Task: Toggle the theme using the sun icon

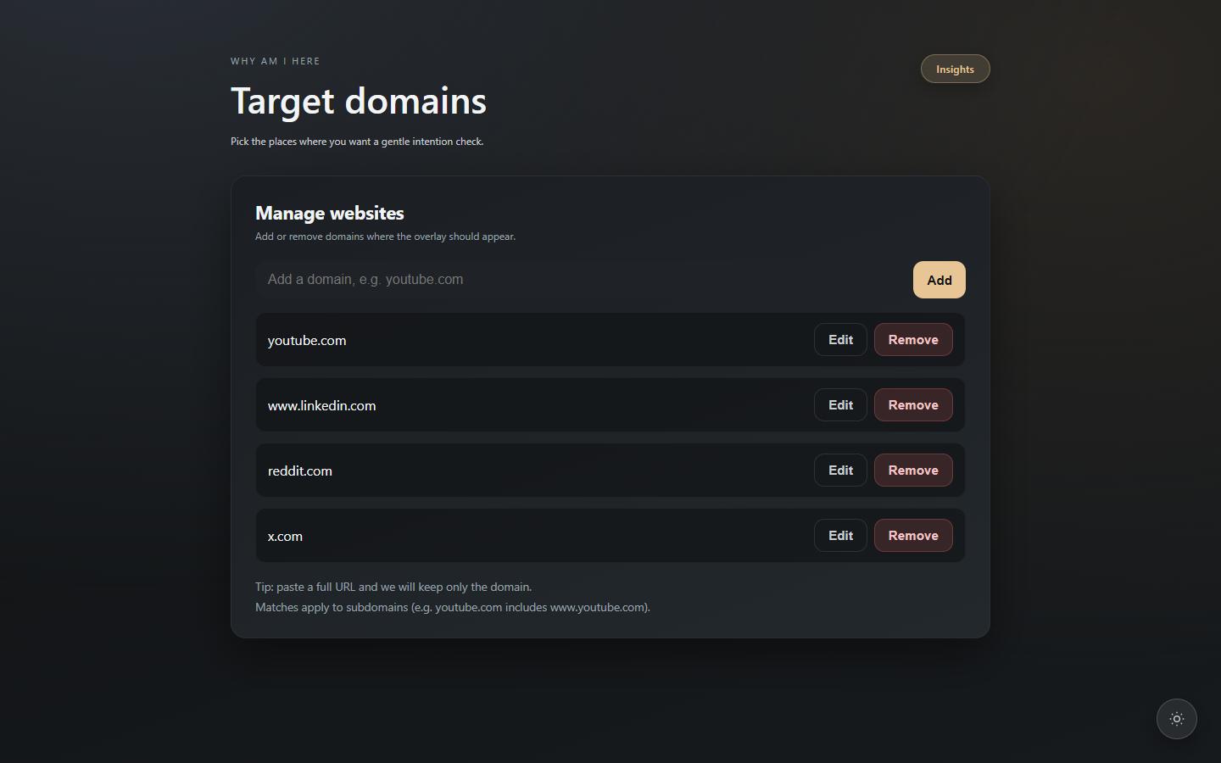Action: (x=1176, y=718)
